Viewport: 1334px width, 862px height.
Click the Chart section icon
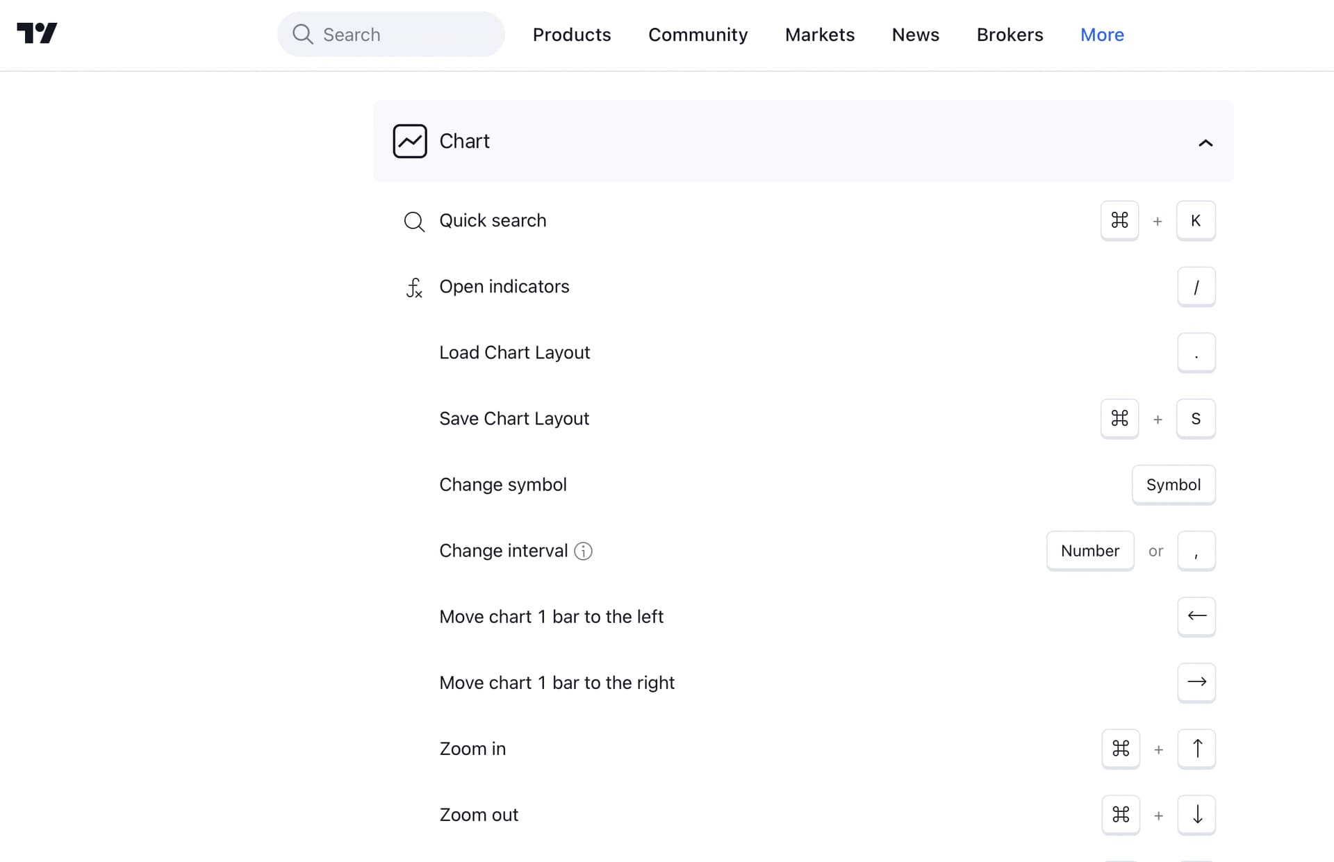pos(410,141)
